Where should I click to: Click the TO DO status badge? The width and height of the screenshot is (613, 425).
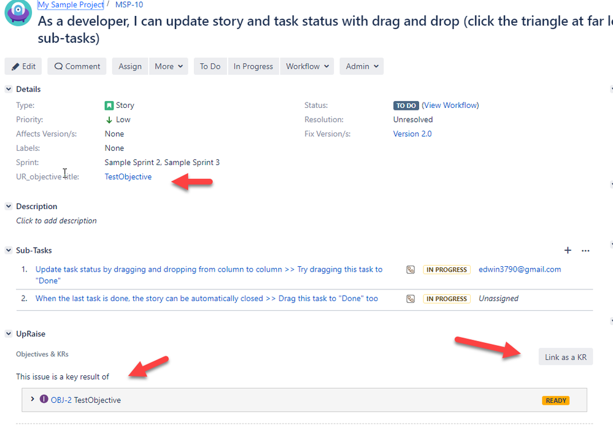tap(406, 105)
